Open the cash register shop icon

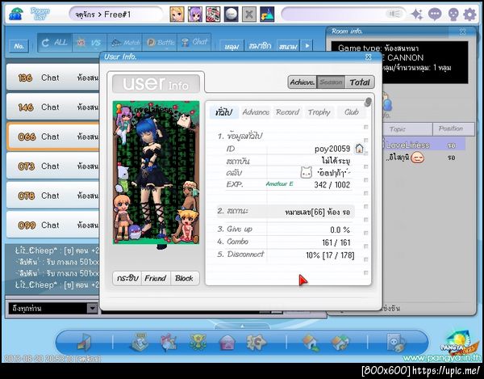(x=140, y=342)
